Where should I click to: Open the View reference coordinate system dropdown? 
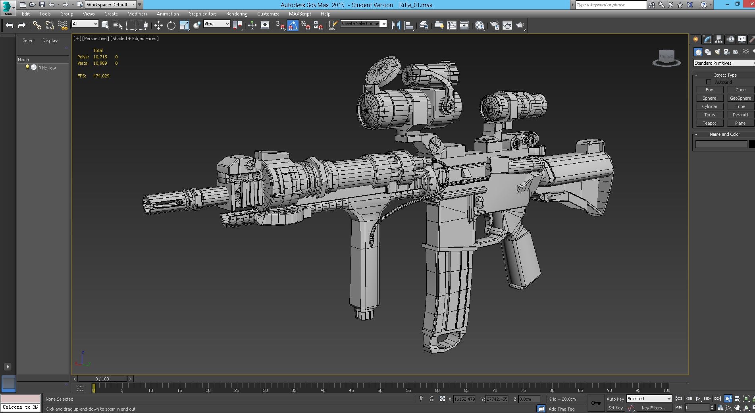(216, 24)
